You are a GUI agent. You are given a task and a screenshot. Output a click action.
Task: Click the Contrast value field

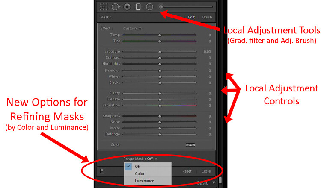click(x=210, y=58)
